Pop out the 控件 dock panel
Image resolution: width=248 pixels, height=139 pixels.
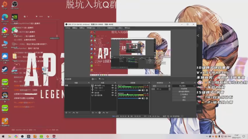[195, 83]
